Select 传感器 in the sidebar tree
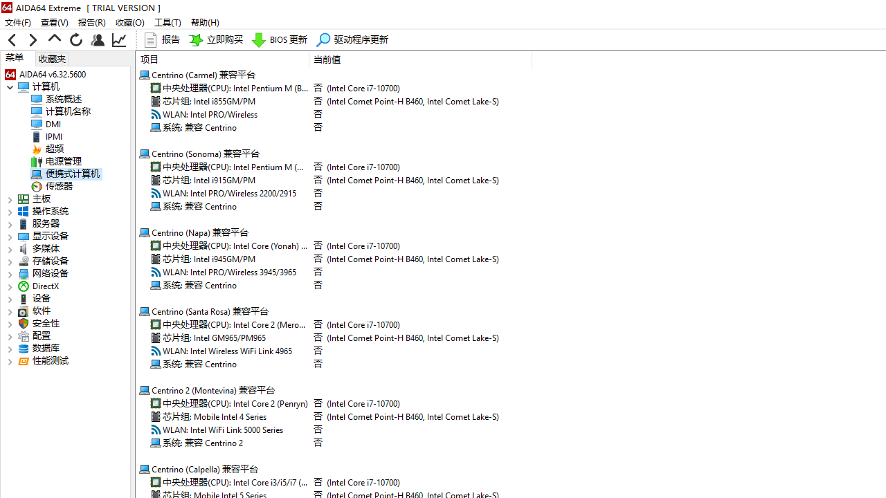Image resolution: width=886 pixels, height=498 pixels. pyautogui.click(x=59, y=186)
